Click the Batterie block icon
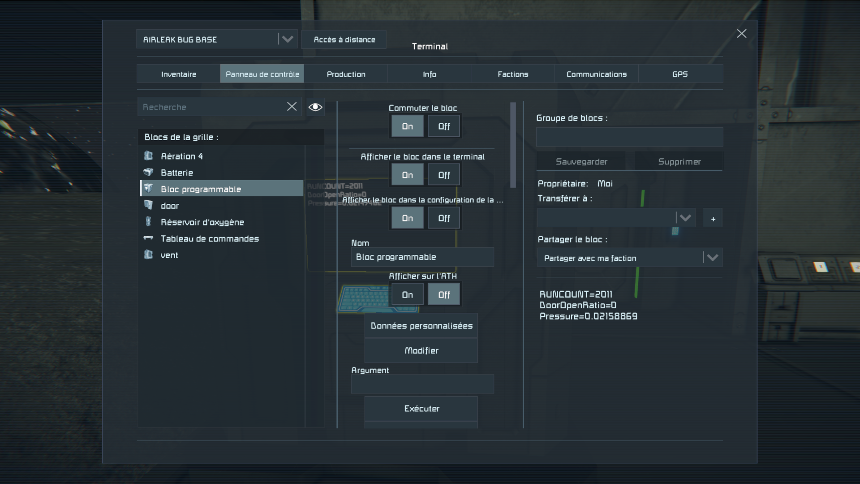Image resolution: width=860 pixels, height=484 pixels. [x=148, y=172]
